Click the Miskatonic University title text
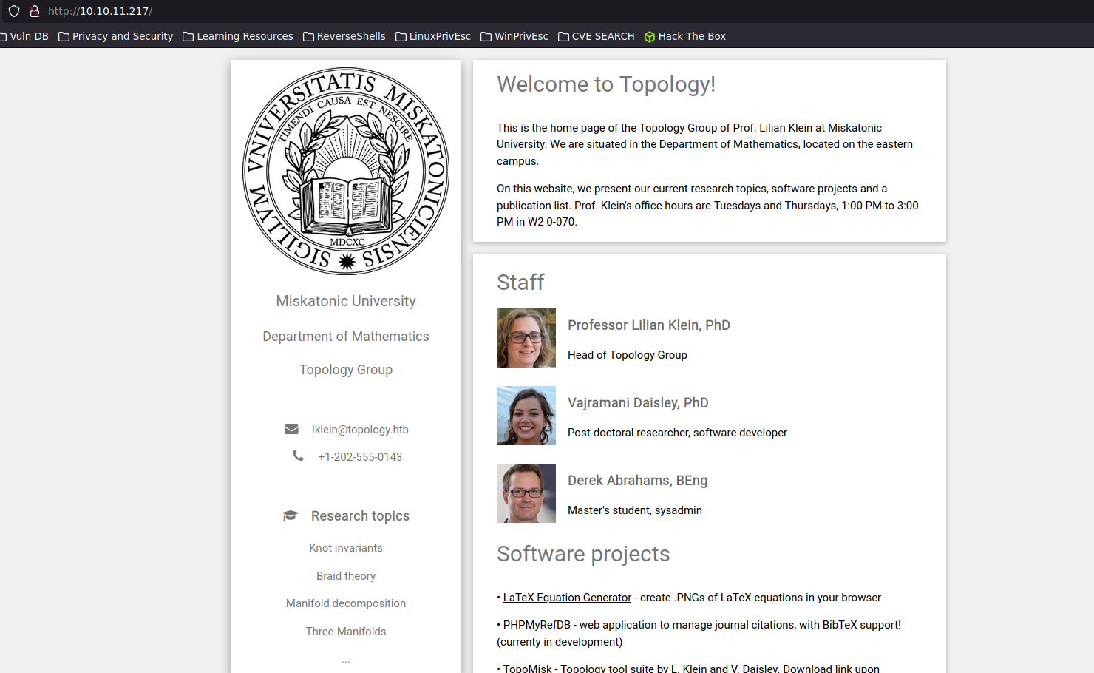The image size is (1094, 673). (x=346, y=301)
